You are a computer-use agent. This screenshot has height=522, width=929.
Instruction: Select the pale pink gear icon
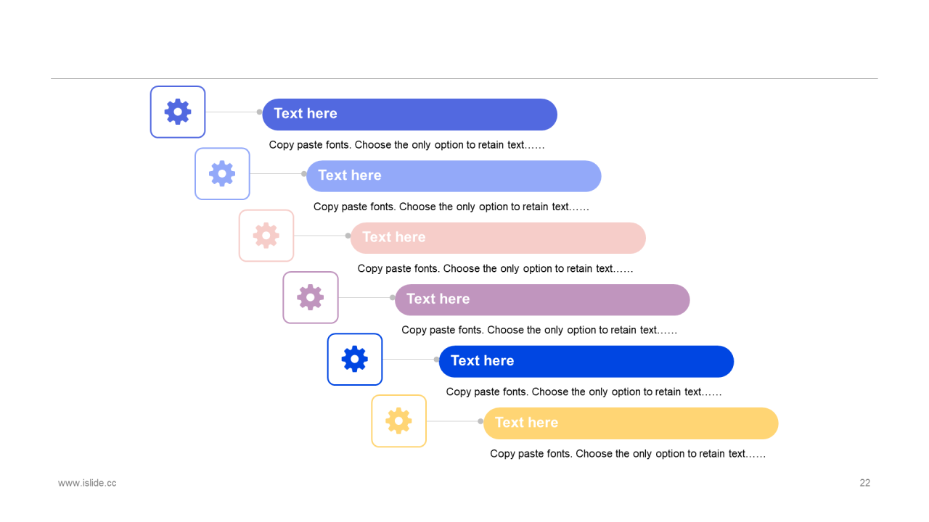coord(266,236)
